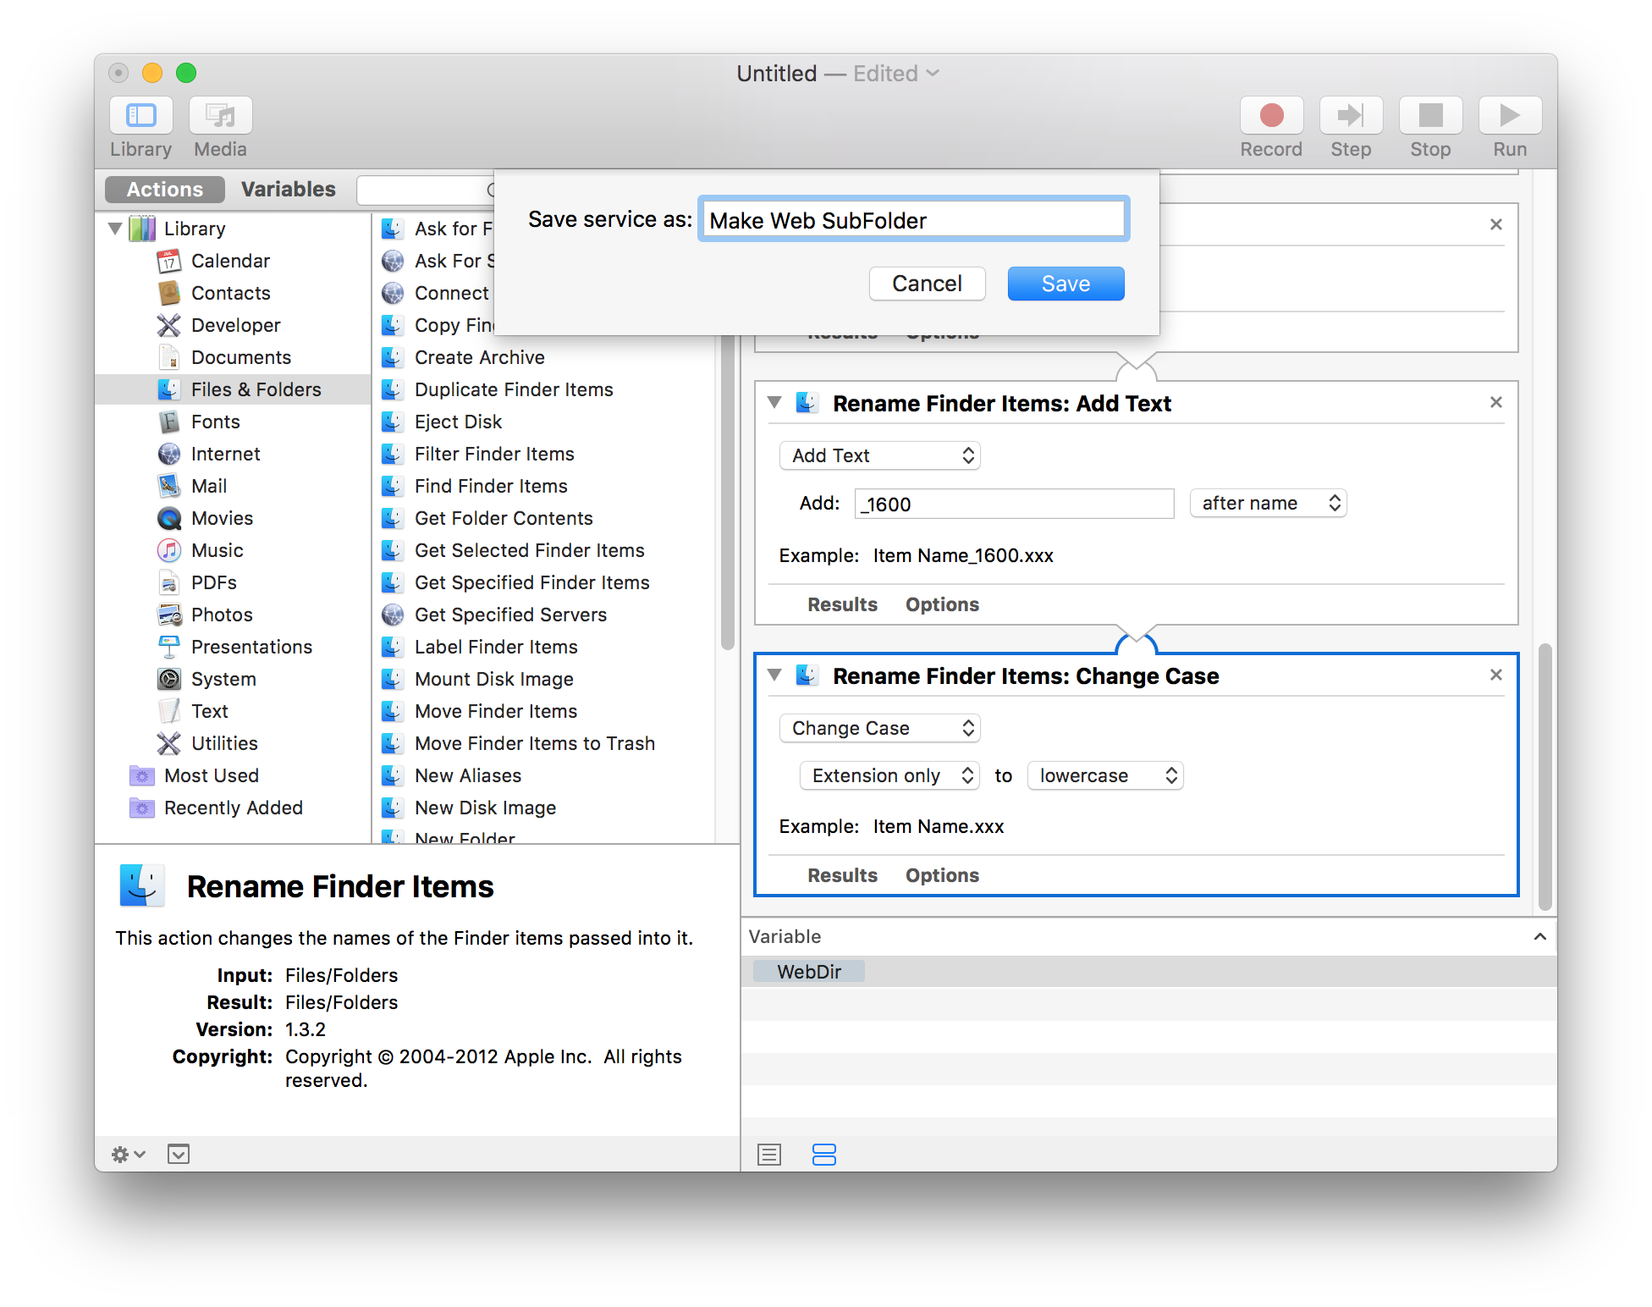Select the Create Archive action

(x=479, y=357)
